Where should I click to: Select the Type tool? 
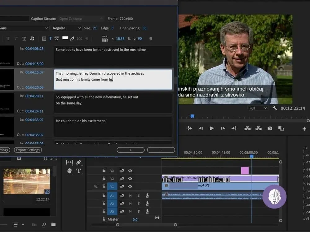pyautogui.click(x=78, y=171)
